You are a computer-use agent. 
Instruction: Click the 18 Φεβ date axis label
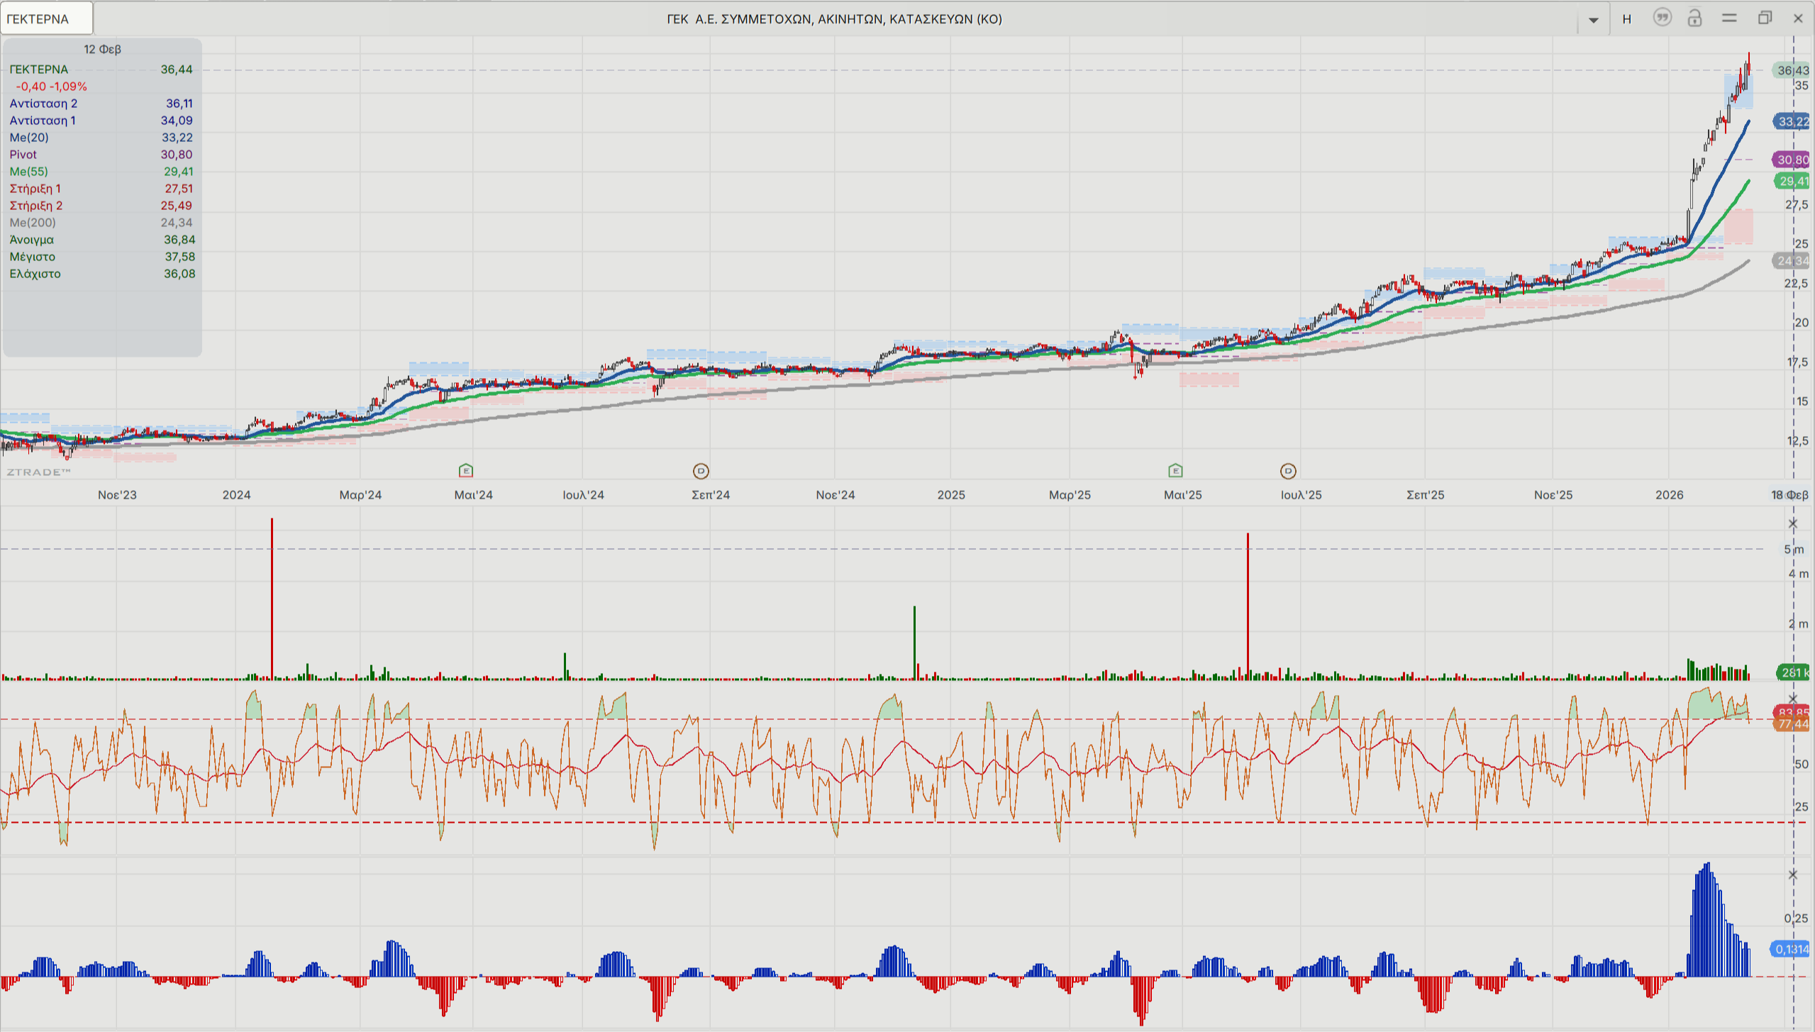(1789, 495)
